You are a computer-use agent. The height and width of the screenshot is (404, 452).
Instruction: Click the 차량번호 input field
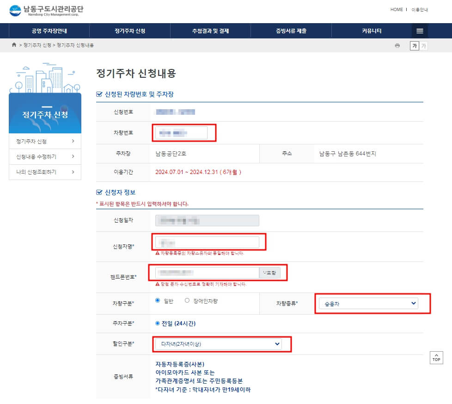coord(183,133)
